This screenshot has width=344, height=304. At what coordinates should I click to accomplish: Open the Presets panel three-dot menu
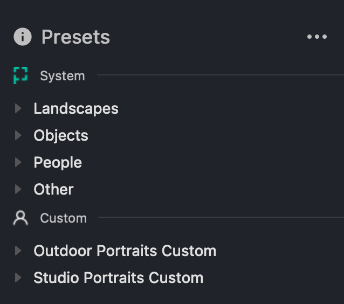(x=317, y=37)
